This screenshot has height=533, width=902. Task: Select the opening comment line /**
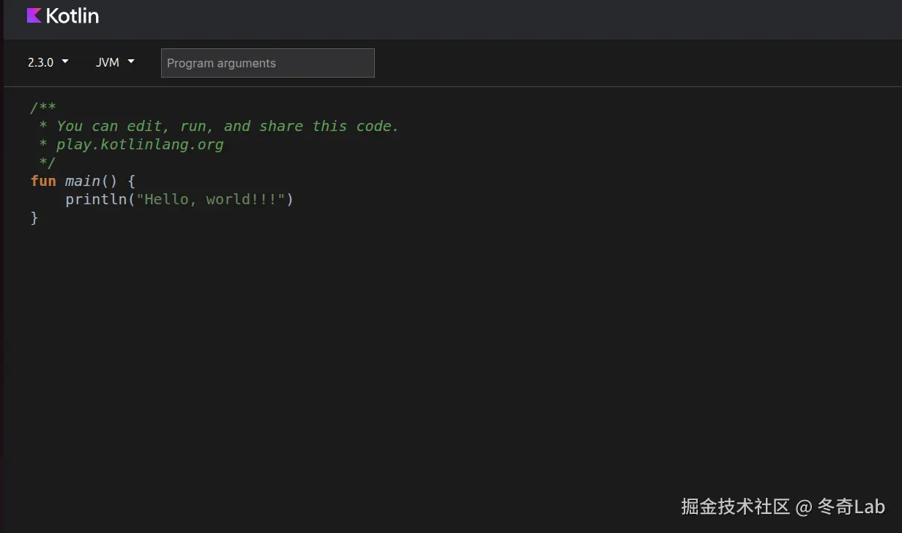[43, 108]
